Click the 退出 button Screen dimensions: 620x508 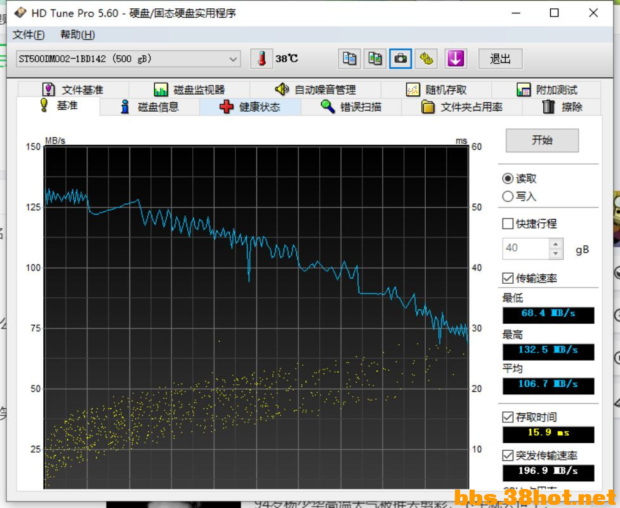pos(500,59)
